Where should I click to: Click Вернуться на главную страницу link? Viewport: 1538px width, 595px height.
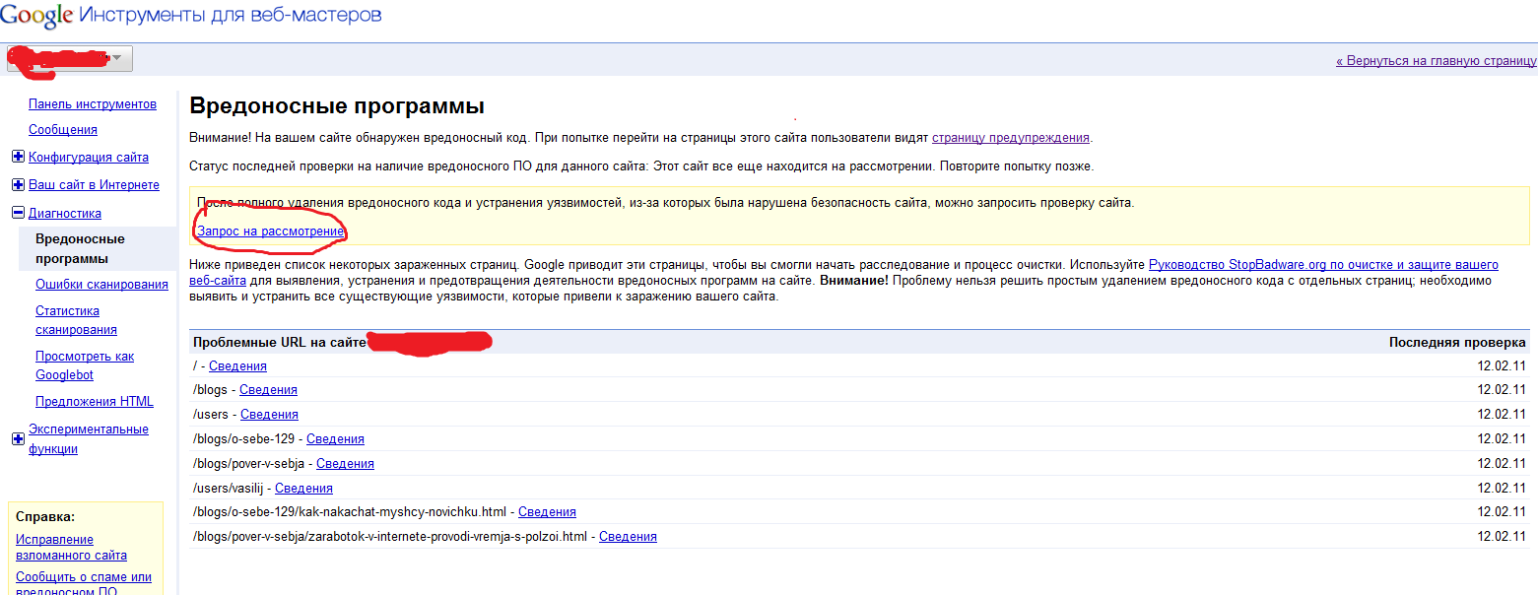[x=1436, y=61]
